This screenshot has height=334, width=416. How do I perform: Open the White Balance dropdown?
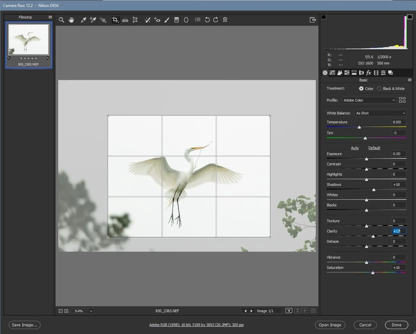[x=380, y=113]
